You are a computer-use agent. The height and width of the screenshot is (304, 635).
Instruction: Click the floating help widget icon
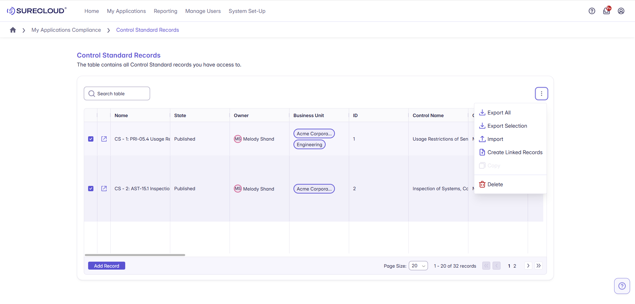[622, 286]
